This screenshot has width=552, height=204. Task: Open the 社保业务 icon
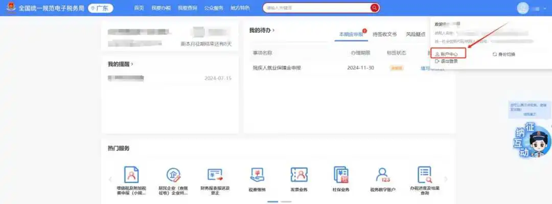click(341, 175)
